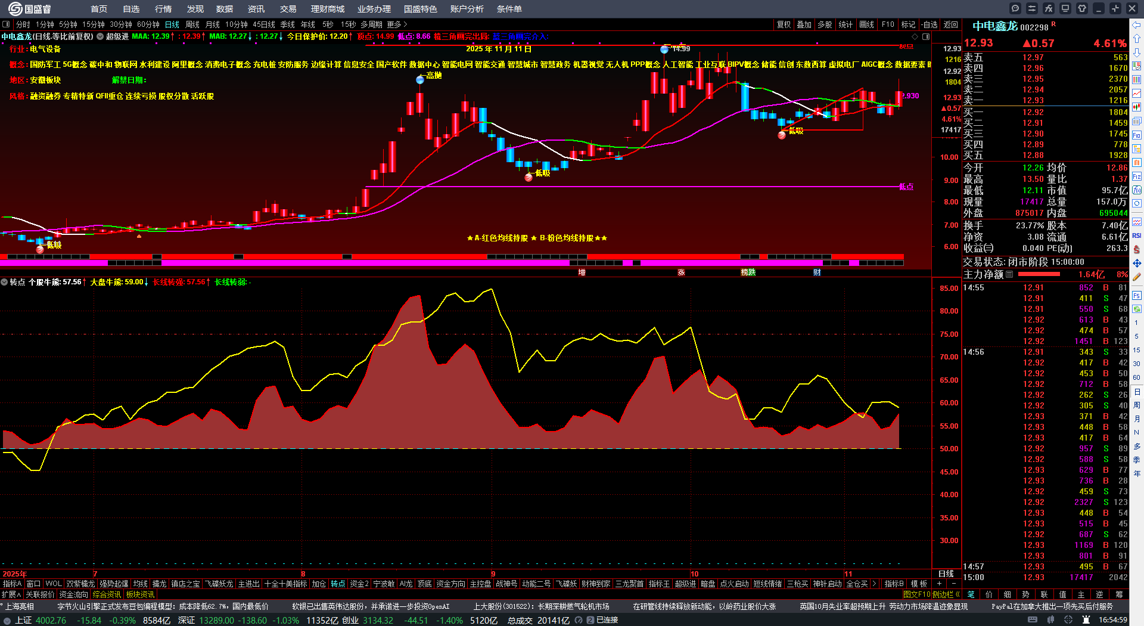The image size is (1144, 626).
Task: Click the green refresh icon in sidebar
Action: coord(1137,309)
